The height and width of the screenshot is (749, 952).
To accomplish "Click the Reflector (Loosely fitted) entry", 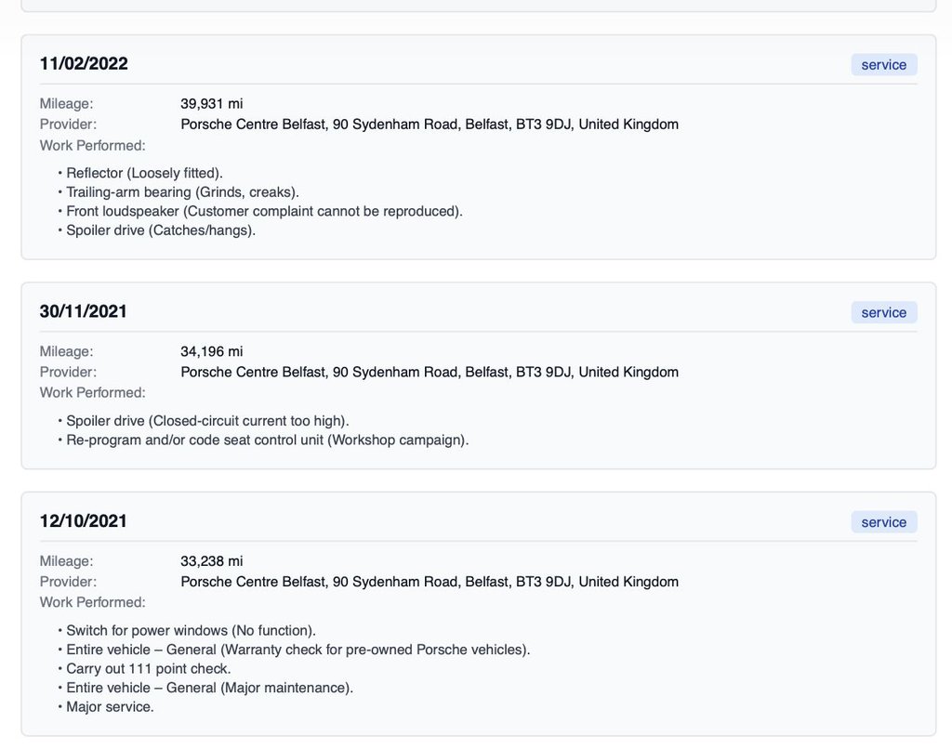I will pos(144,173).
